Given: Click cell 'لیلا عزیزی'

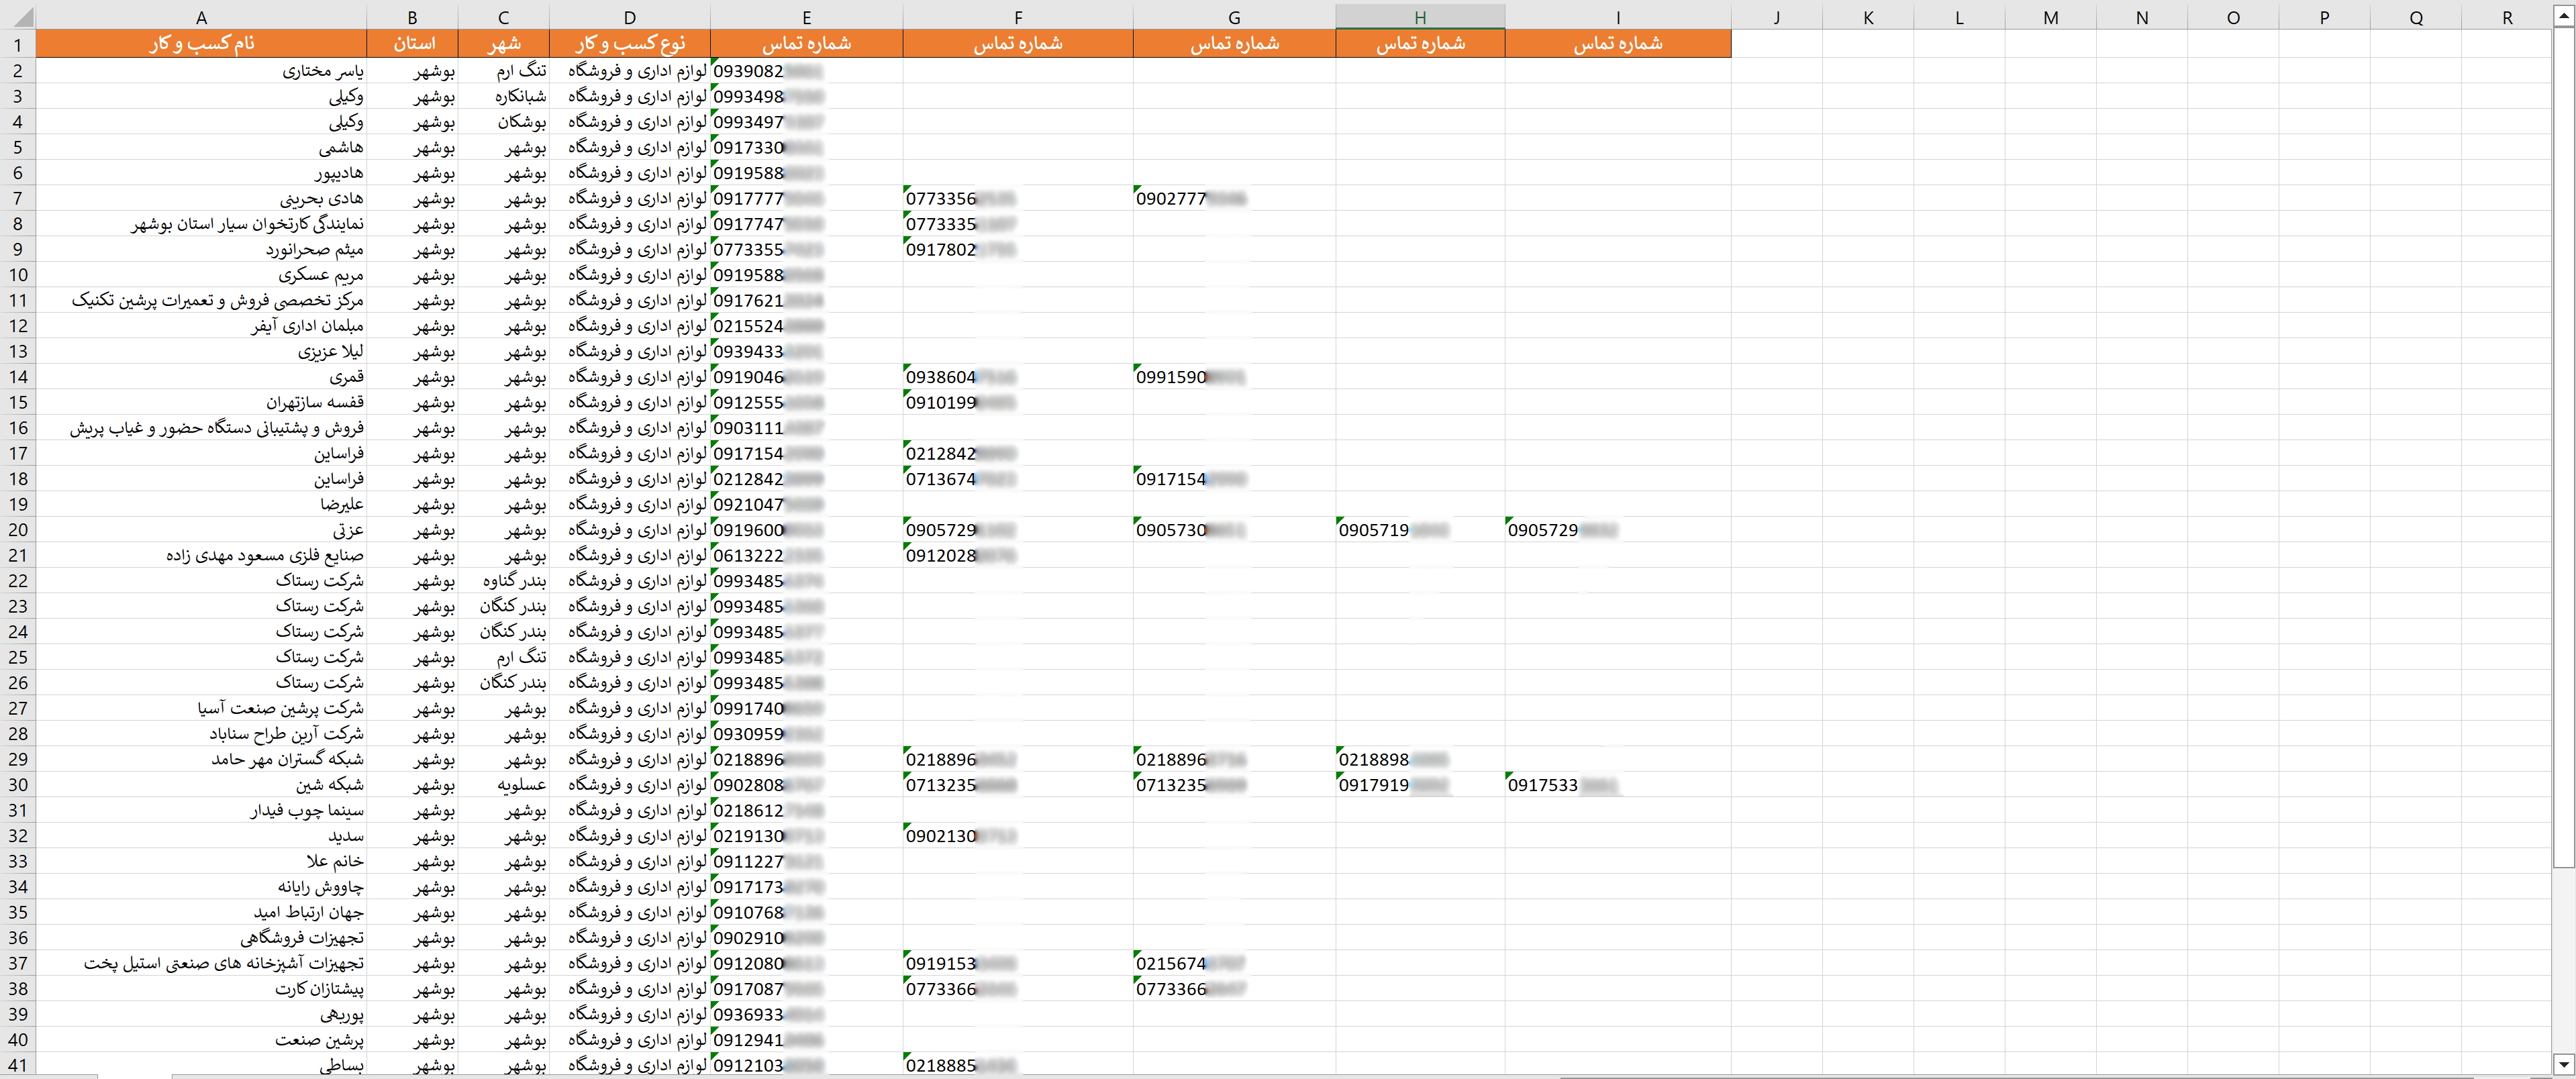Looking at the screenshot, I should 201,351.
